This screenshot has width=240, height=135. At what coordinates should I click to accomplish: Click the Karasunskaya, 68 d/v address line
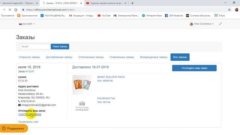[x=31, y=94]
